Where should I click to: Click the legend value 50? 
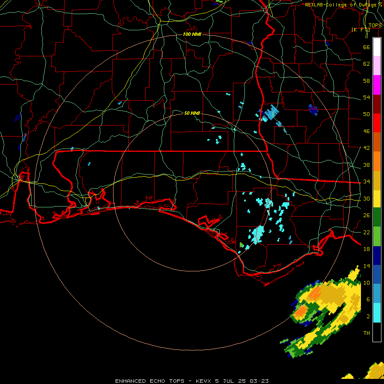pos(367,114)
